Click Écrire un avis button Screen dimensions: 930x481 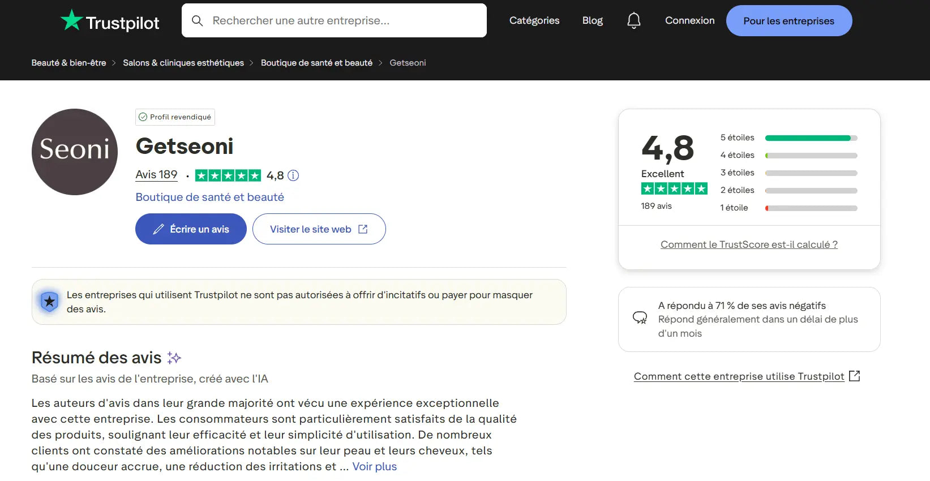191,229
